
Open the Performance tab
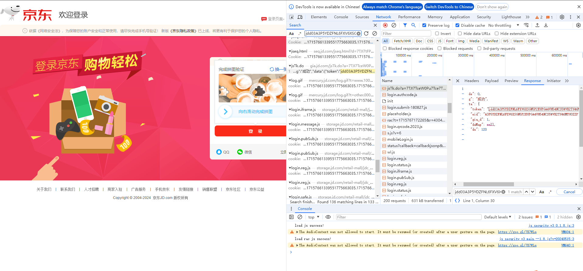pos(409,17)
